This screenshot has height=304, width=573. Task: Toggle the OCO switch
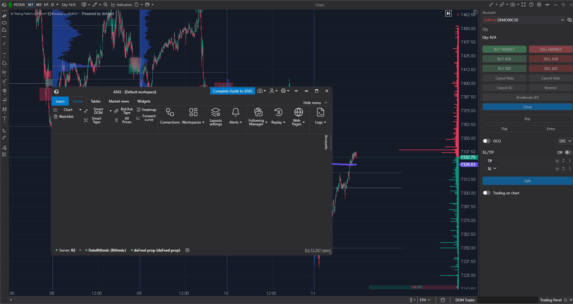coord(486,141)
